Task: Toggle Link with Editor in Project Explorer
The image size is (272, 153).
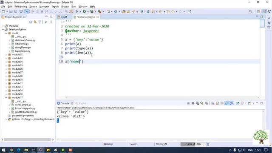Action: coord(35,22)
